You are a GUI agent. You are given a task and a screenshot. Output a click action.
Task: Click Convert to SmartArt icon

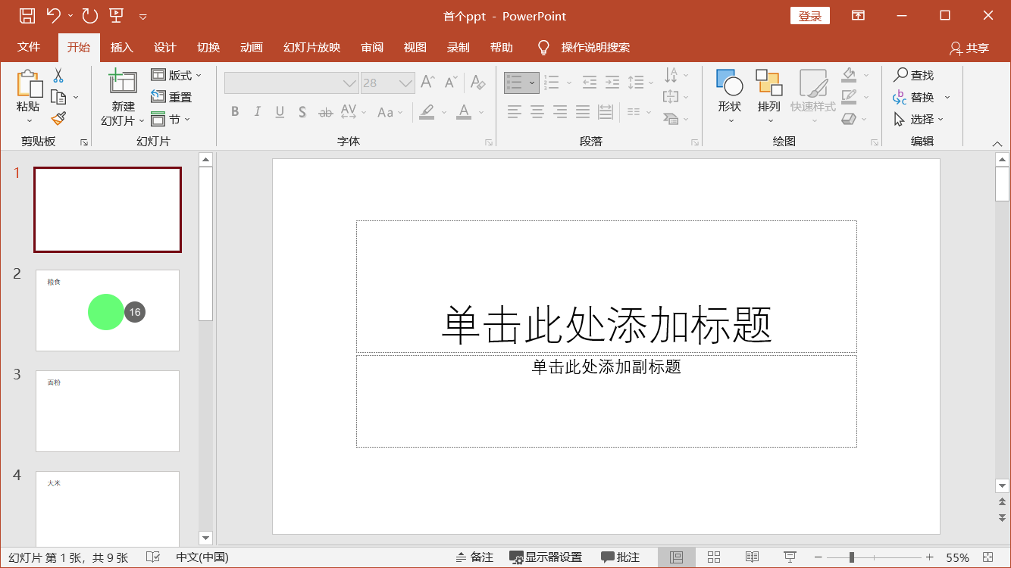[671, 119]
